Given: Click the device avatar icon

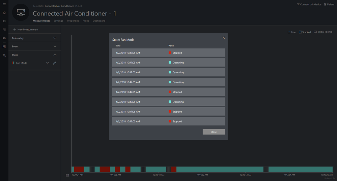Looking at the screenshot, I should [21, 12].
